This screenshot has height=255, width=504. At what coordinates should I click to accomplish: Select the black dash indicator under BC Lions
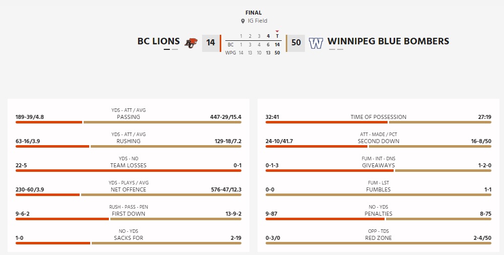pyautogui.click(x=167, y=49)
